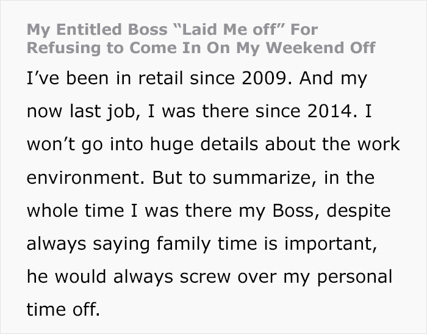This screenshot has width=427, height=334.
Task: Click the word "environment" in the paragraph
Action: coord(84,177)
